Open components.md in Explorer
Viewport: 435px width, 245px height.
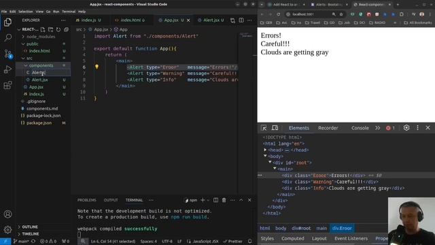(42, 109)
